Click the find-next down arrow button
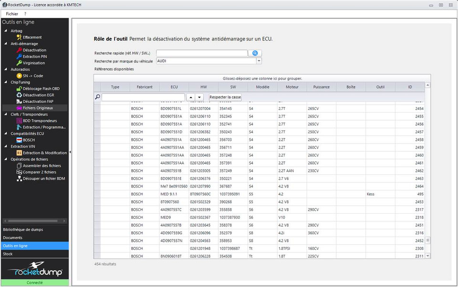458x287 pixels. (x=199, y=97)
